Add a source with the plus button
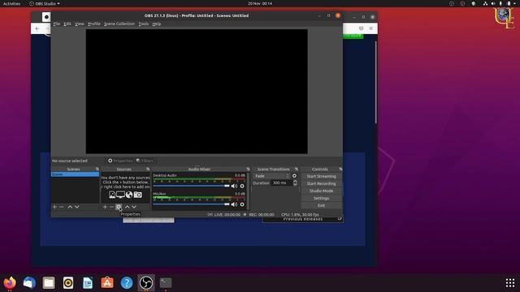 [x=105, y=207]
